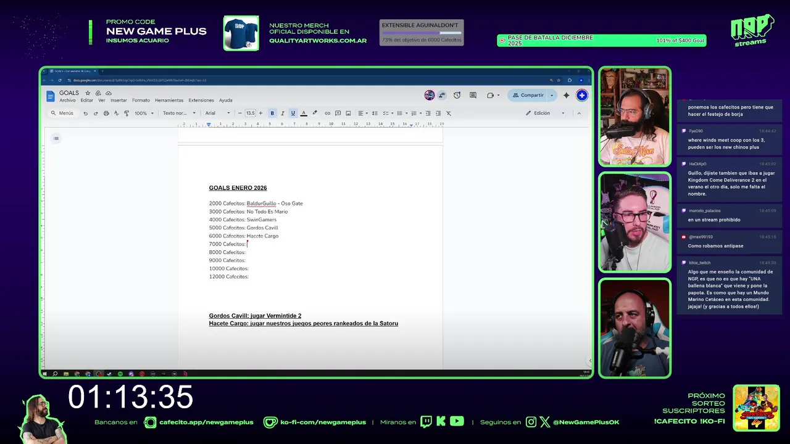This screenshot has height=444, width=790.
Task: Click the Gordos Cavill: jugar Vermintide 2 line
Action: [255, 316]
